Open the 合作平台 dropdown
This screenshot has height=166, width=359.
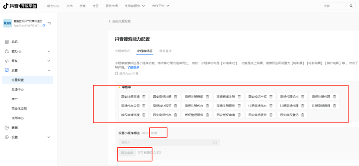pos(160,6)
